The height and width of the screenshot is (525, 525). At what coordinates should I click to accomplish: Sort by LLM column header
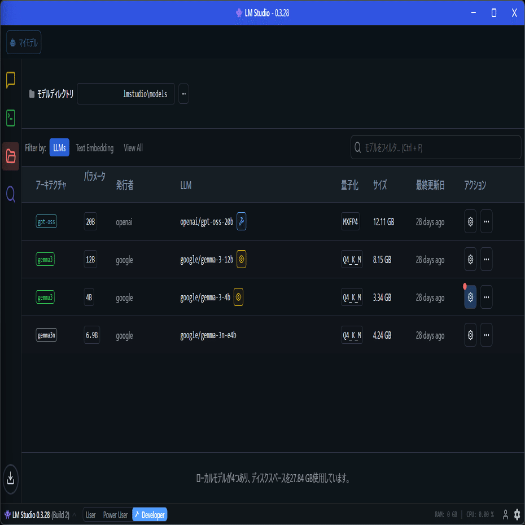click(x=186, y=185)
